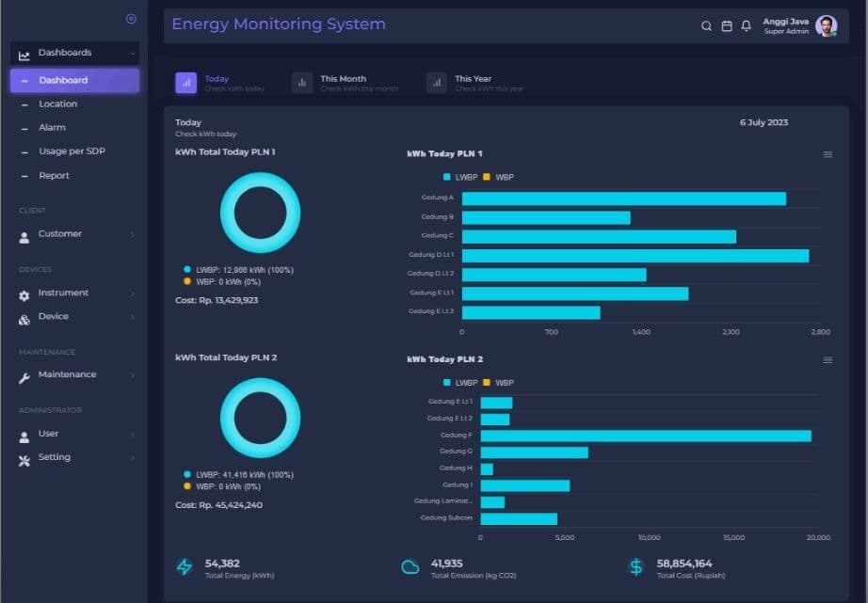The height and width of the screenshot is (603, 868).
Task: Toggle WBP legend in PLN 2 bar chart
Action: [x=499, y=383]
